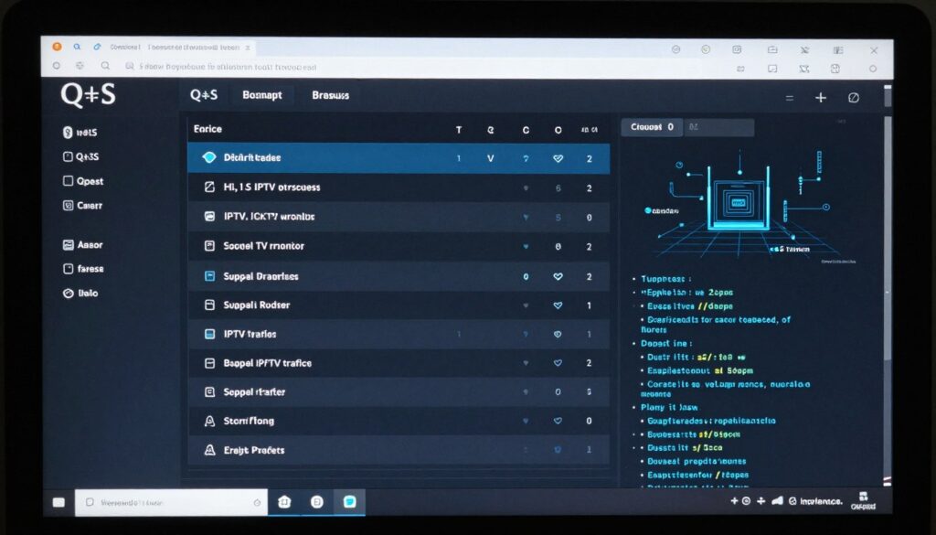Open the top sidebar item above Q+3S
Image resolution: width=936 pixels, height=535 pixels.
point(80,133)
